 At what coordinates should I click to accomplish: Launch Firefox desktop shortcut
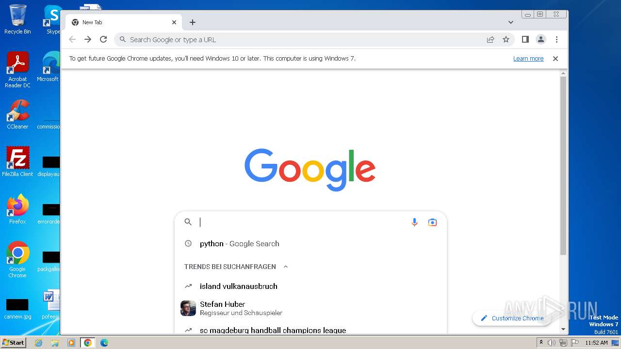pyautogui.click(x=17, y=209)
